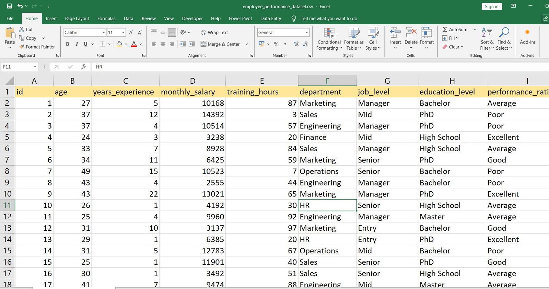Open the font name Calibri dropdown

click(104, 33)
